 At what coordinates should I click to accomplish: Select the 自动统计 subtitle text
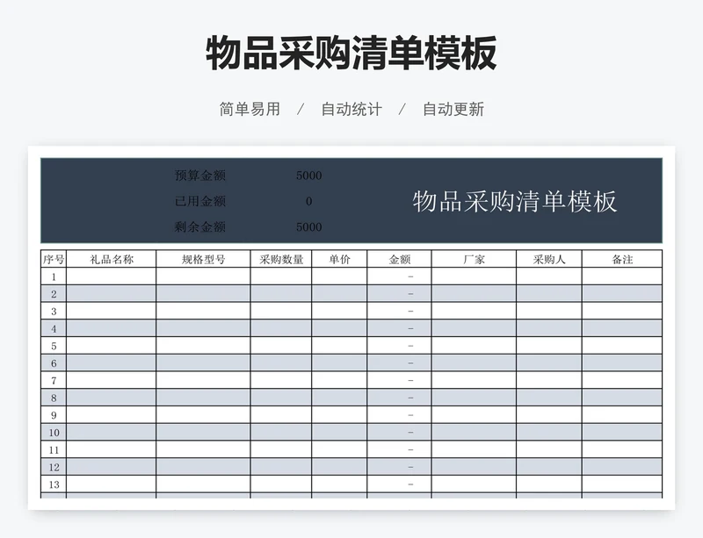(351, 110)
